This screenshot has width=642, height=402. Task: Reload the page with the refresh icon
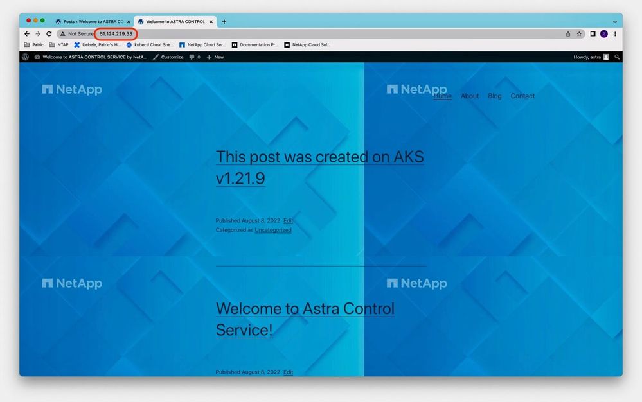tap(49, 34)
